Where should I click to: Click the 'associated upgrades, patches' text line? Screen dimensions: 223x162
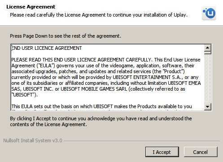(x=98, y=71)
